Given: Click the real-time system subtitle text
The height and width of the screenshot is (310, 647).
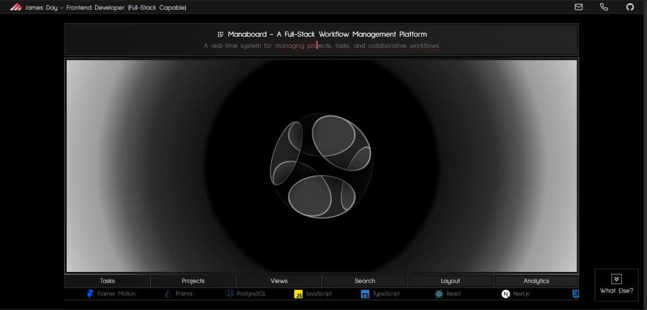Looking at the screenshot, I should click(322, 46).
